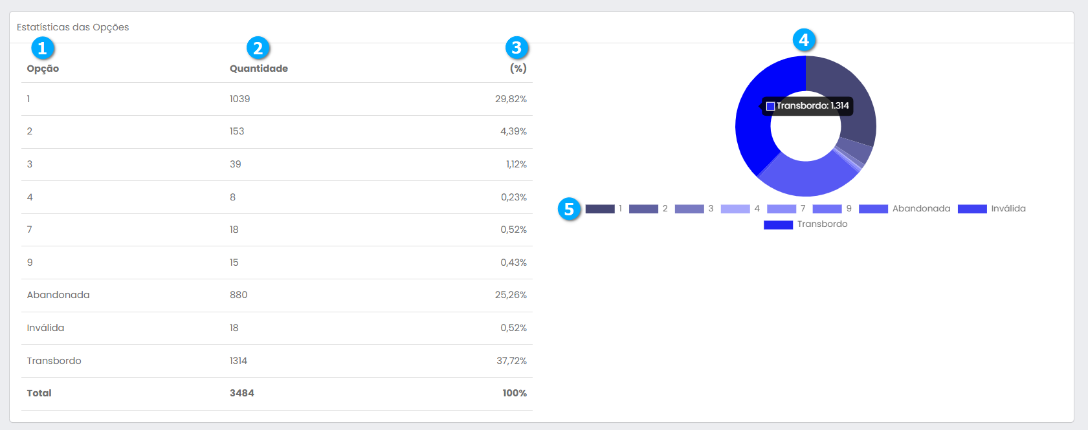The image size is (1088, 430).
Task: Click numbered marker 2 above Quantidade
Action: coord(258,48)
